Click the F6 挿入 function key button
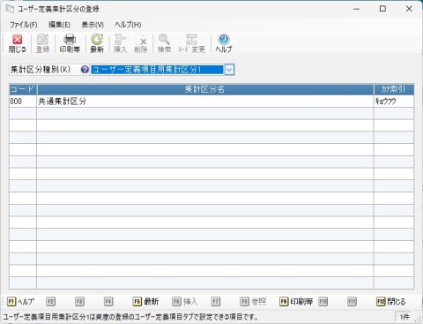This screenshot has height=324, width=423. tap(184, 301)
